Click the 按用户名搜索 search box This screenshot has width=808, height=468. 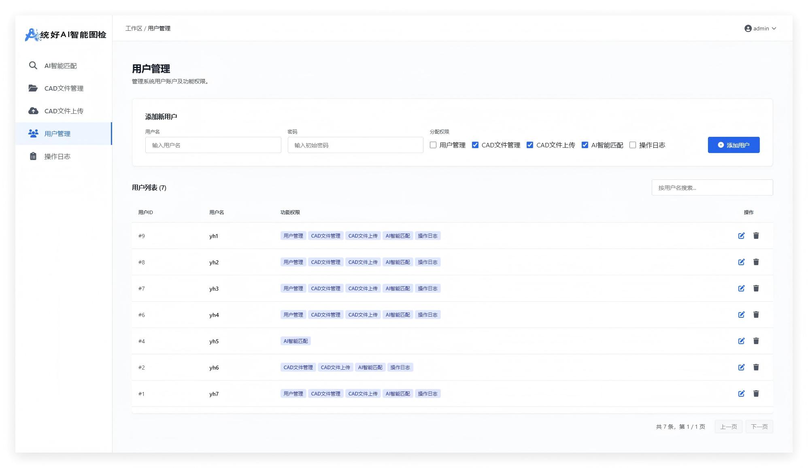click(x=712, y=187)
